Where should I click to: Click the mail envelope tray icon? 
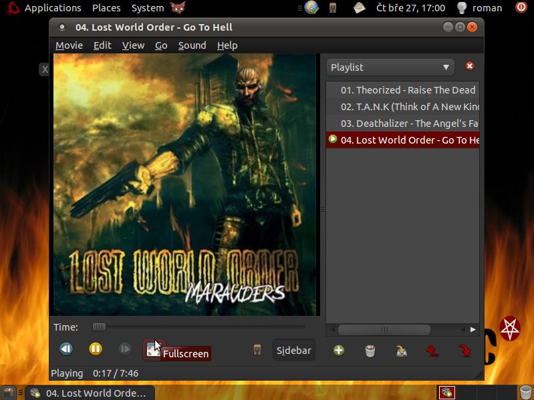click(359, 8)
